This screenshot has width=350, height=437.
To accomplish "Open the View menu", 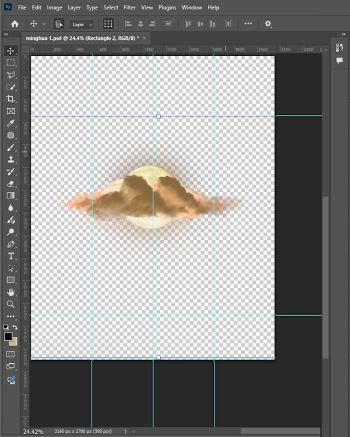I will (147, 8).
